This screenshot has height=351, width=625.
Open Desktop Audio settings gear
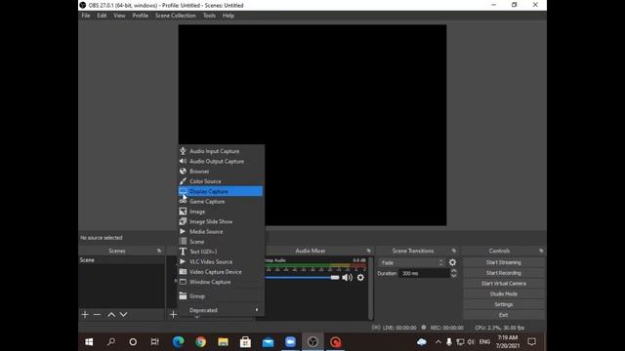pyautogui.click(x=360, y=277)
